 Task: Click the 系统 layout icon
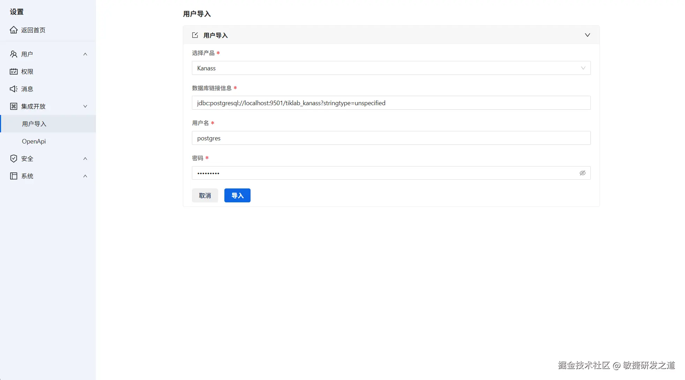[14, 176]
